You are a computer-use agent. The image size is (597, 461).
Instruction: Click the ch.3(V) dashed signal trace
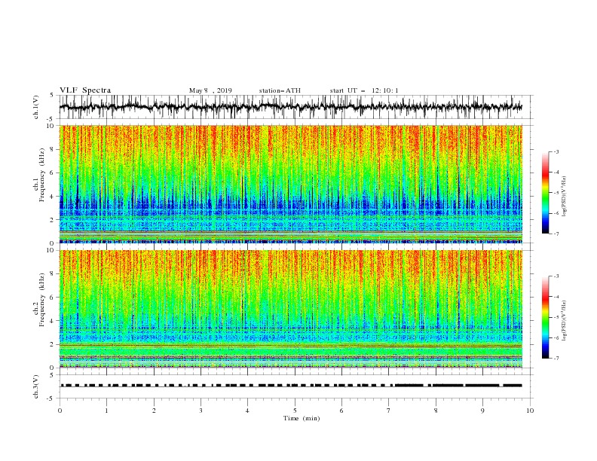pos(291,386)
